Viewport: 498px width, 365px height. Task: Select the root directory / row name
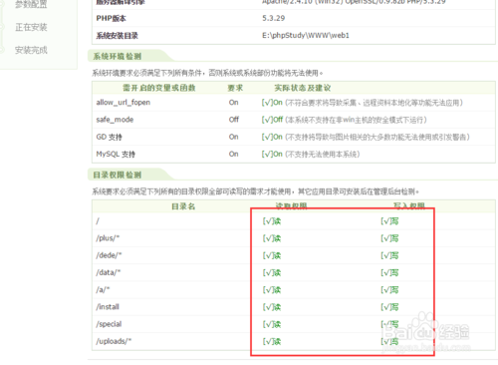pos(98,221)
